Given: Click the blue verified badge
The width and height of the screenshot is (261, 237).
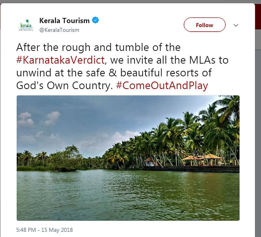Looking at the screenshot, I should [95, 21].
